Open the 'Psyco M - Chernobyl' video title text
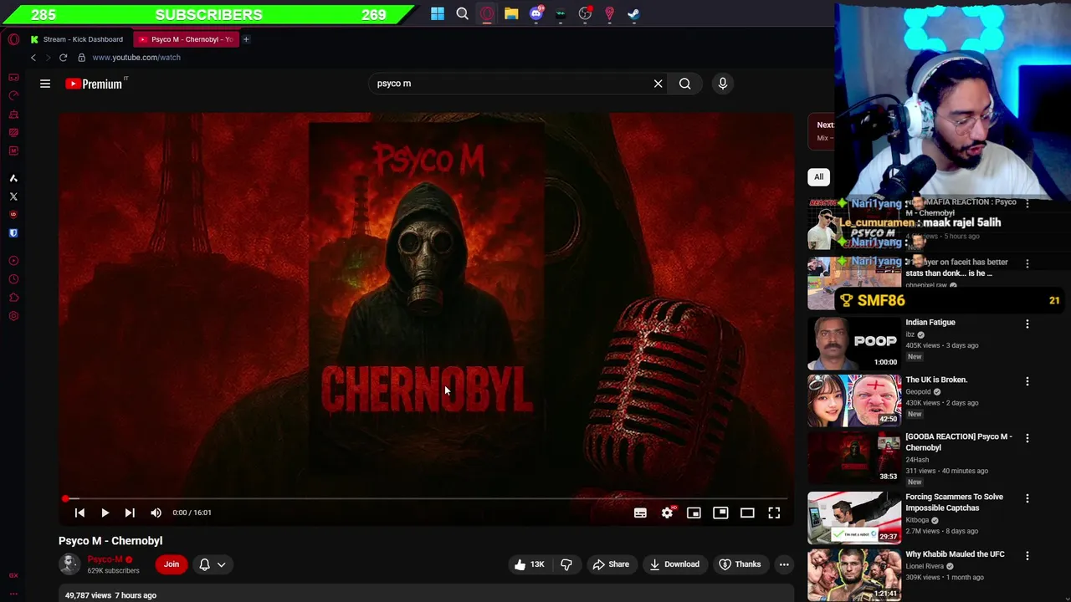This screenshot has height=602, width=1071. click(x=110, y=541)
